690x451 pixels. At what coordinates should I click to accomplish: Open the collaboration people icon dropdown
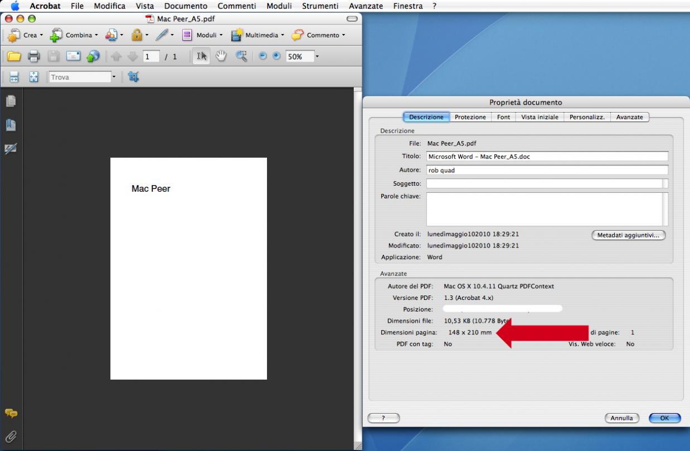[x=113, y=35]
